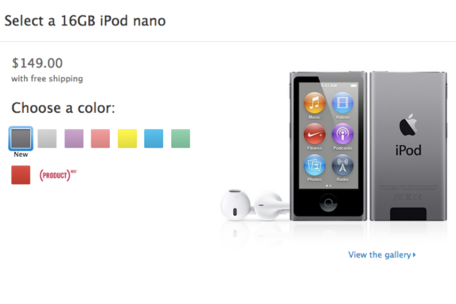Click the Radio app icon
Screen dimensions: 456x304
pos(342,165)
